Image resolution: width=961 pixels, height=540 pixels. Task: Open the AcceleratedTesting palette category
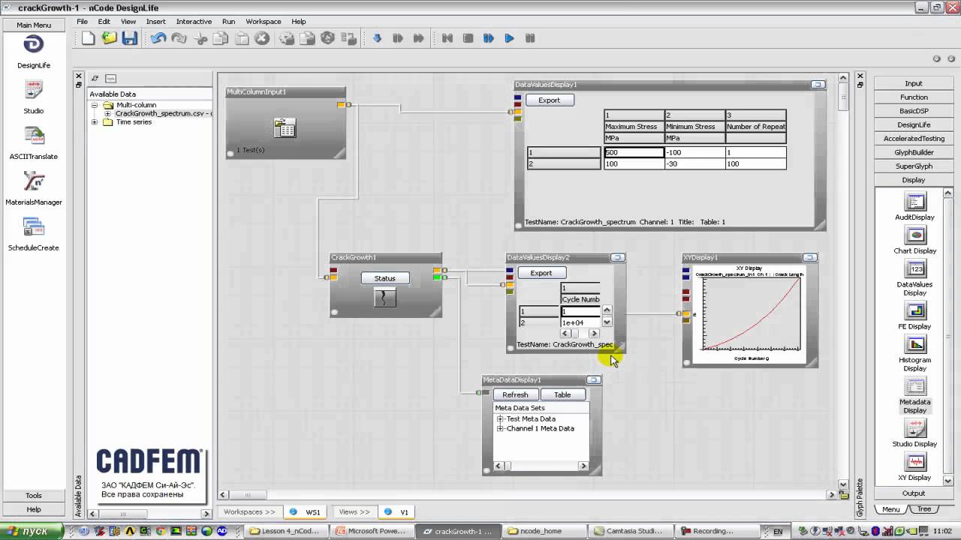point(914,139)
